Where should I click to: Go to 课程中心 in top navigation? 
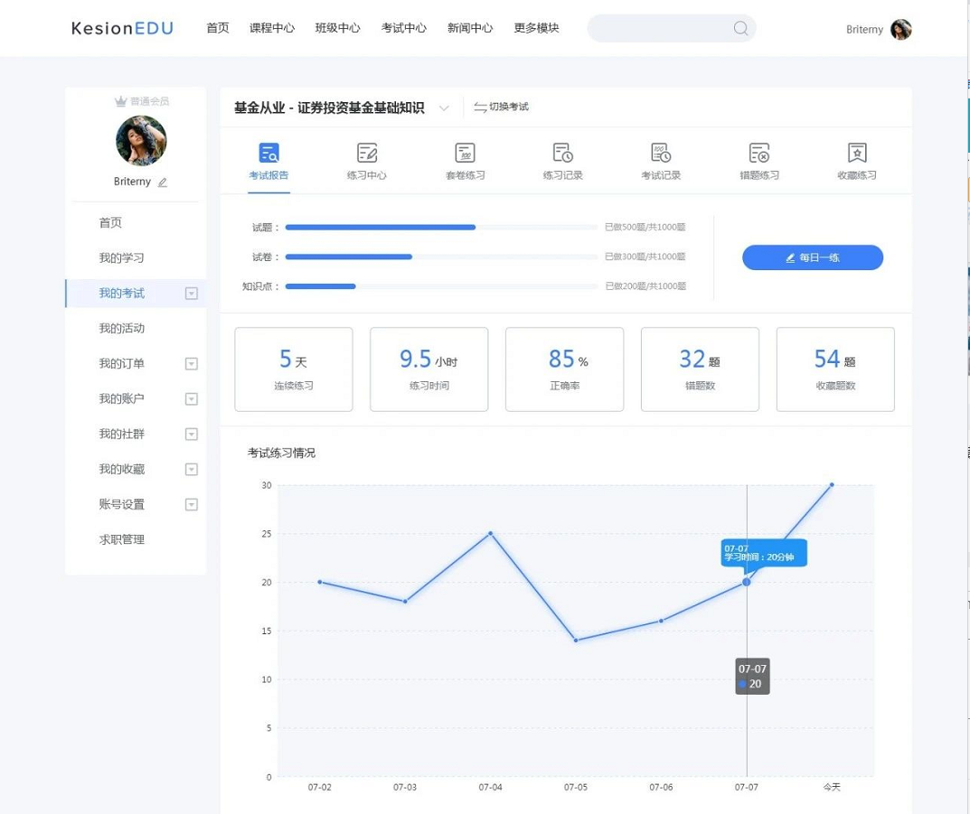tap(272, 28)
